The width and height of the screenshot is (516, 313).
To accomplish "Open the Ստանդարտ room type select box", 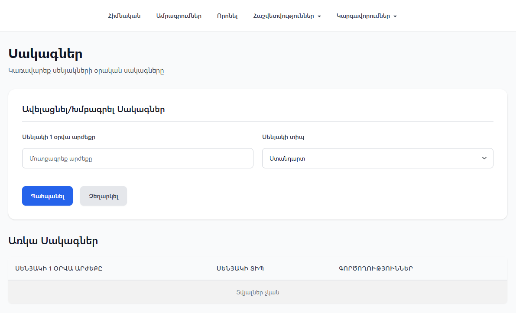I will point(373,158).
